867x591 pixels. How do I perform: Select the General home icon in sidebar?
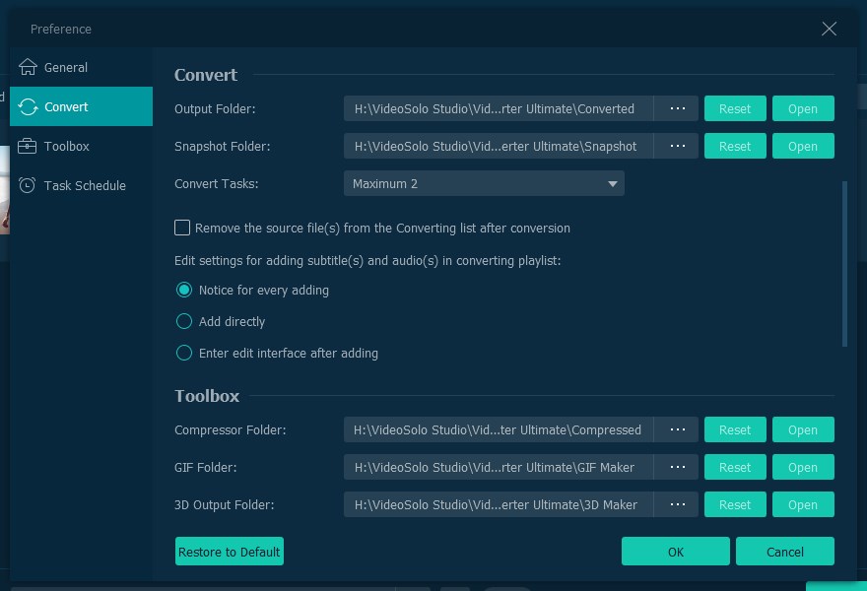pos(28,67)
